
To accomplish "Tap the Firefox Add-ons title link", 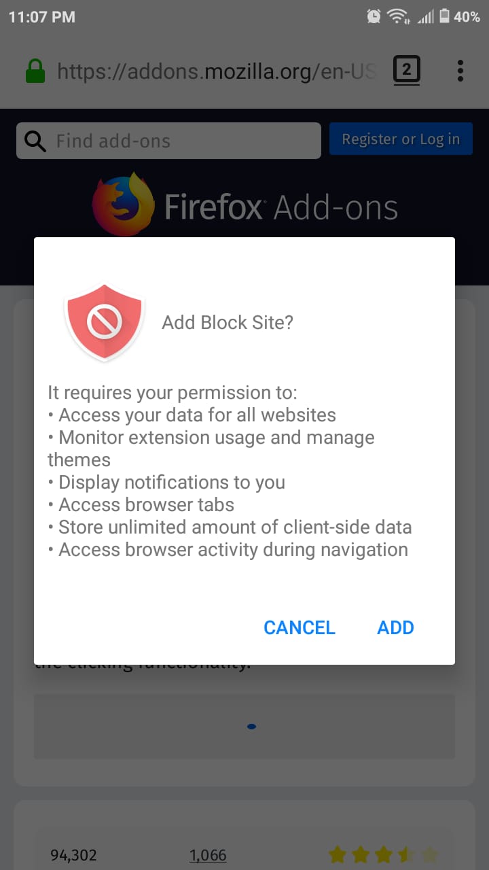I will click(281, 207).
